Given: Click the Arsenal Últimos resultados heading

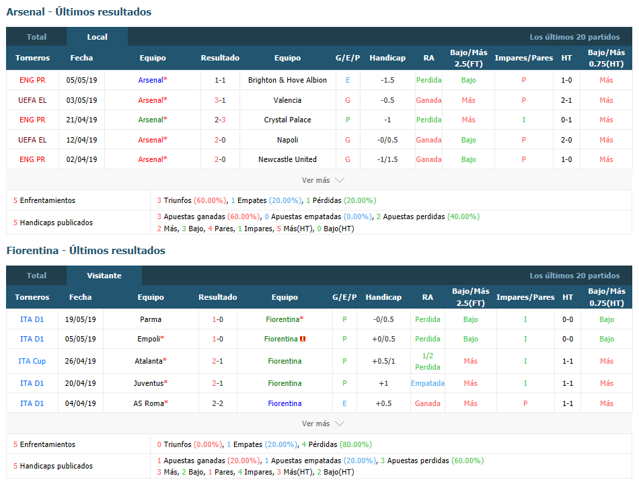Looking at the screenshot, I should pos(79,12).
